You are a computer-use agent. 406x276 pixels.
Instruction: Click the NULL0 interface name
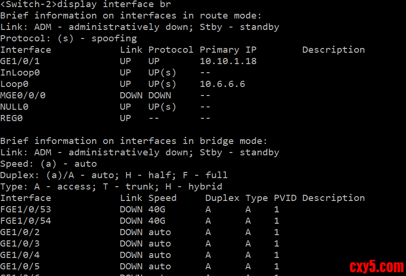tap(14, 107)
